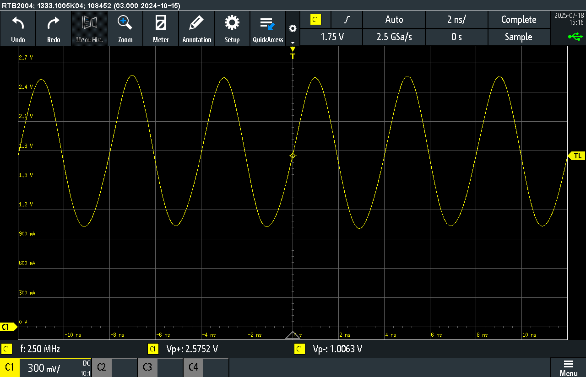Click C1 badge beside frequency measurement
The width and height of the screenshot is (586, 377).
tap(6, 349)
